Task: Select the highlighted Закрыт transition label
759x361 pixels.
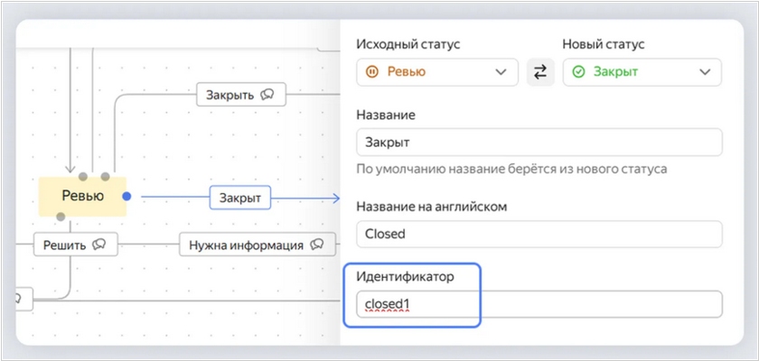Action: click(240, 198)
